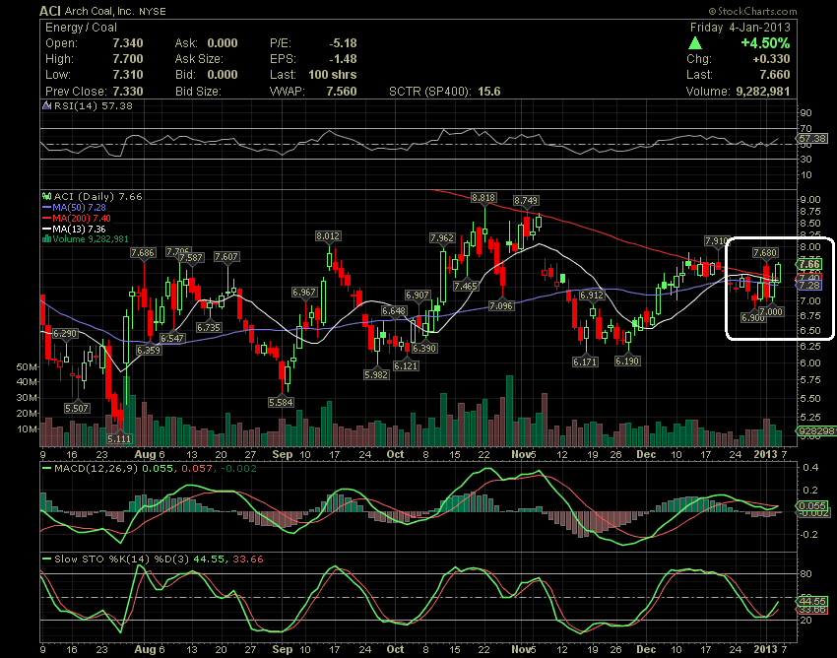Click the 5.584 low price label
Screen dimensions: 837x658
tap(281, 402)
